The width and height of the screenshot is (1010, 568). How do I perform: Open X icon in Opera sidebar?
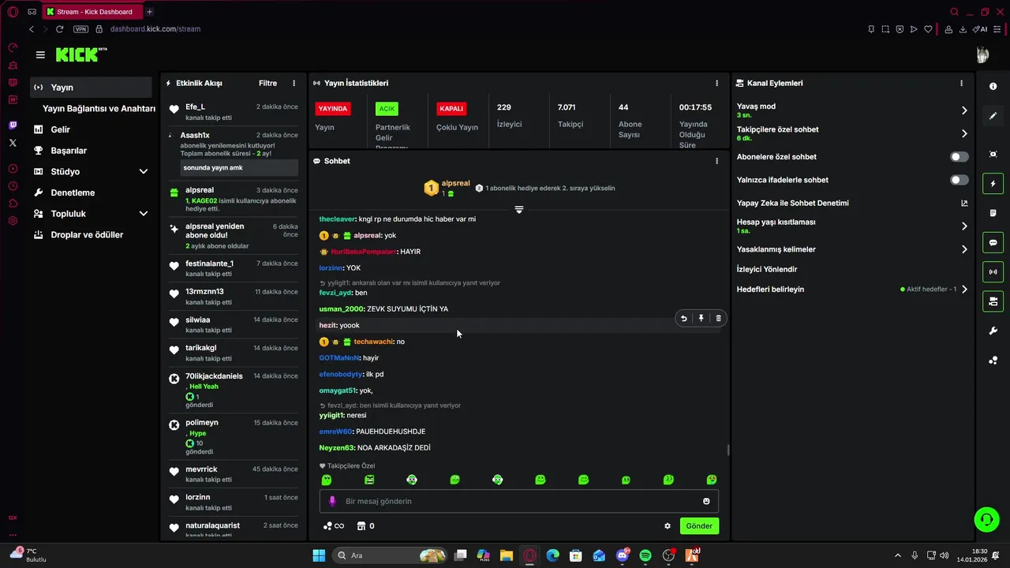coord(13,143)
